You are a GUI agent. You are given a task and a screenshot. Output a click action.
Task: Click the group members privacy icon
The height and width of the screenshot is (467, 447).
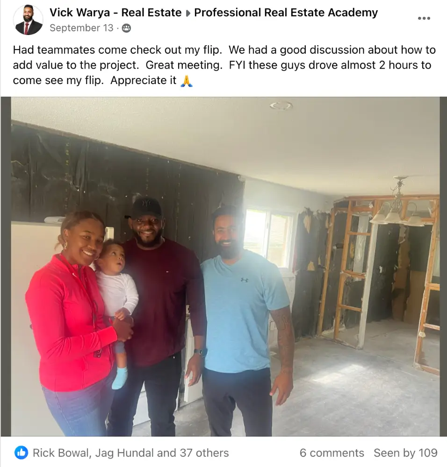126,28
